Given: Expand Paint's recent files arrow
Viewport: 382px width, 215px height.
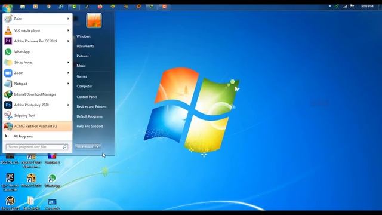Looking at the screenshot, I should click(68, 19).
